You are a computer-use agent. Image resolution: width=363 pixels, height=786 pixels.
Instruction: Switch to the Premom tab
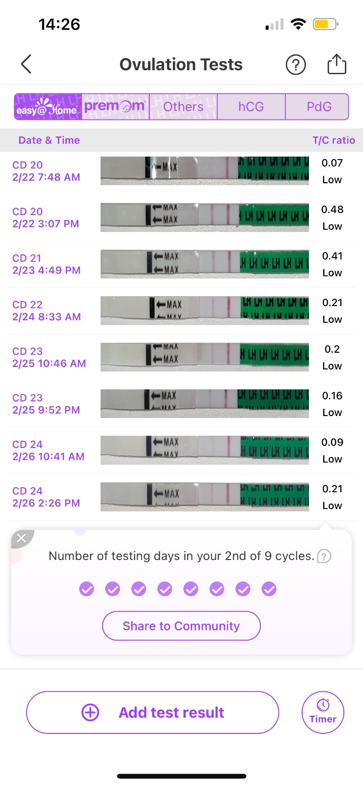115,107
